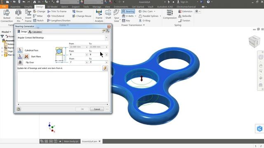Open the Help question mark icon

[208, 2]
